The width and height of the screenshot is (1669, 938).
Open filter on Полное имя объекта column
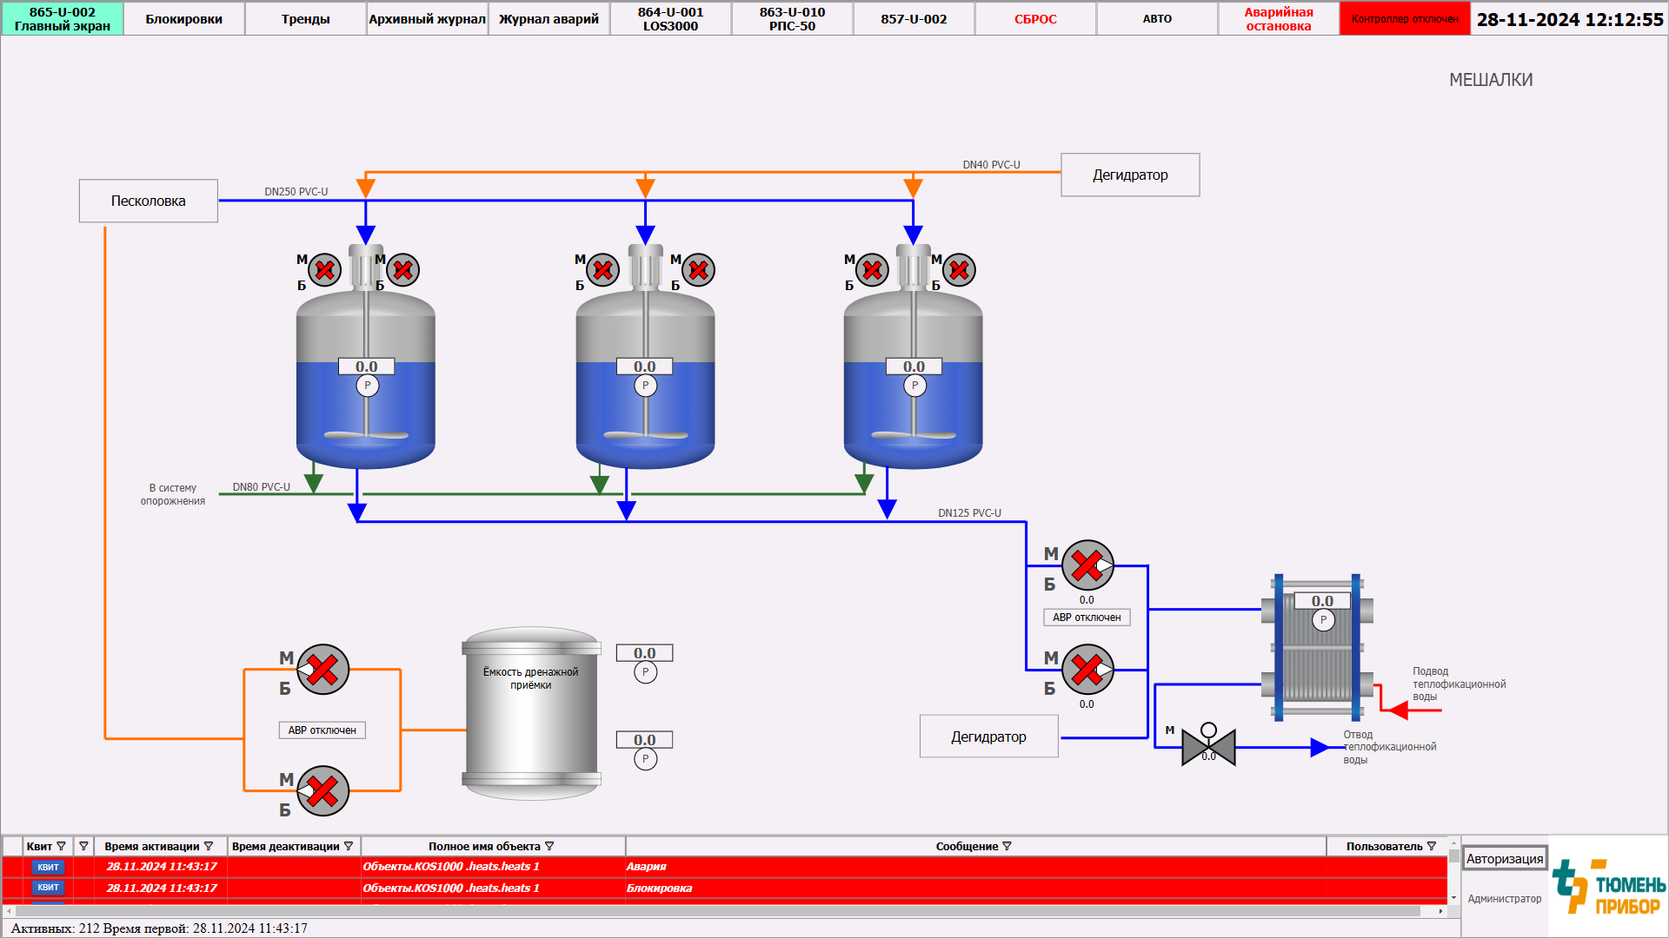(549, 846)
